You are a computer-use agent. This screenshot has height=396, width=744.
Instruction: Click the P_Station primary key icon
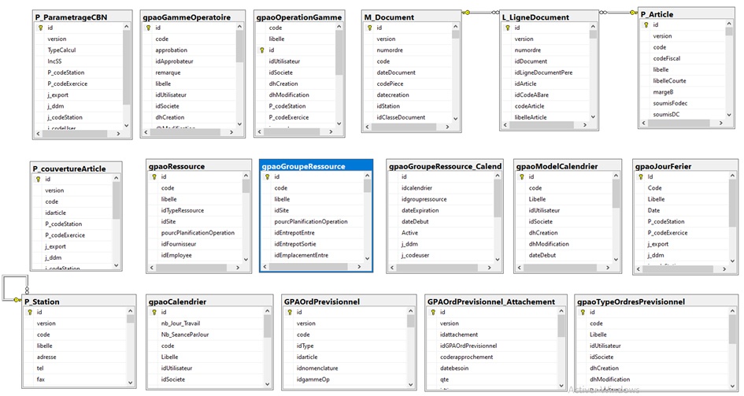pyautogui.click(x=28, y=313)
